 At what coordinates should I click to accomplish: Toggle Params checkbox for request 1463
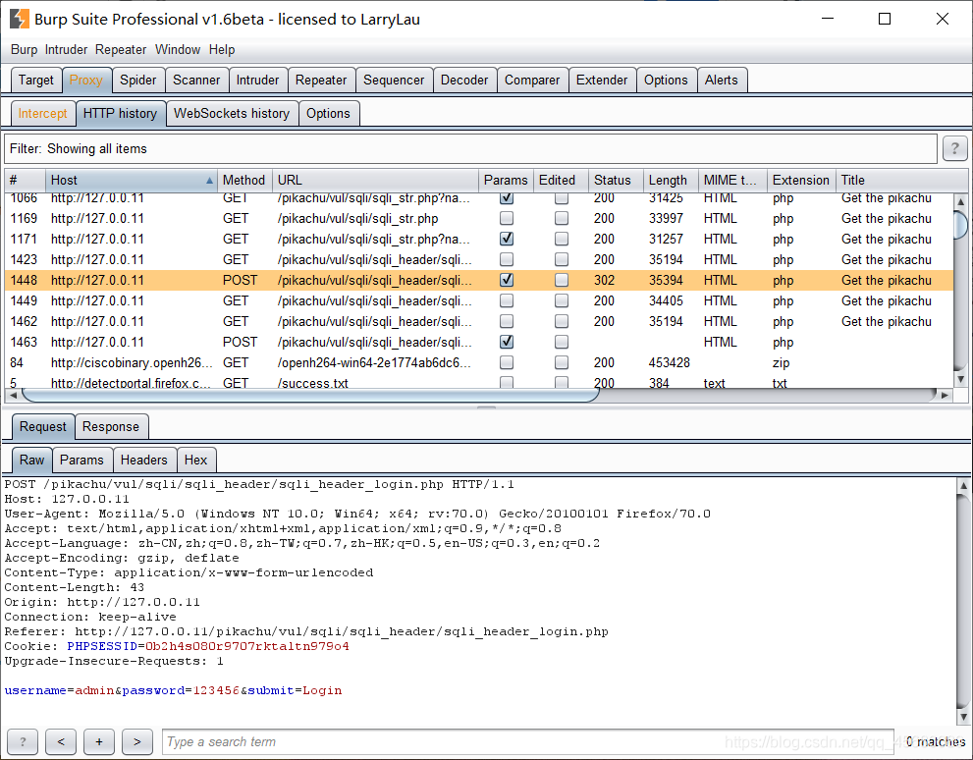click(507, 342)
